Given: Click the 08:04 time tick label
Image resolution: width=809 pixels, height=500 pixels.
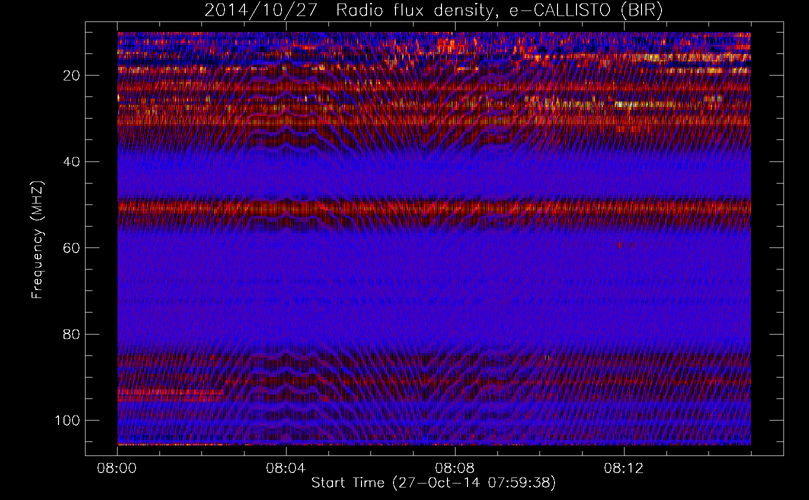Looking at the screenshot, I should click(x=286, y=468).
